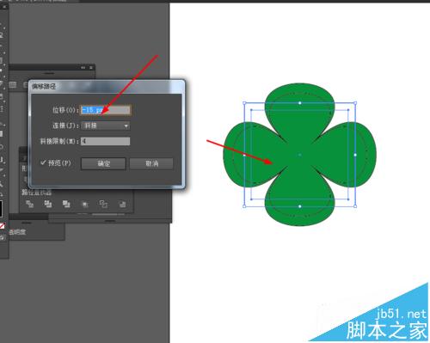Screen dimensions: 430x343
Task: Click the 位移 offset input field
Action: pyautogui.click(x=105, y=110)
